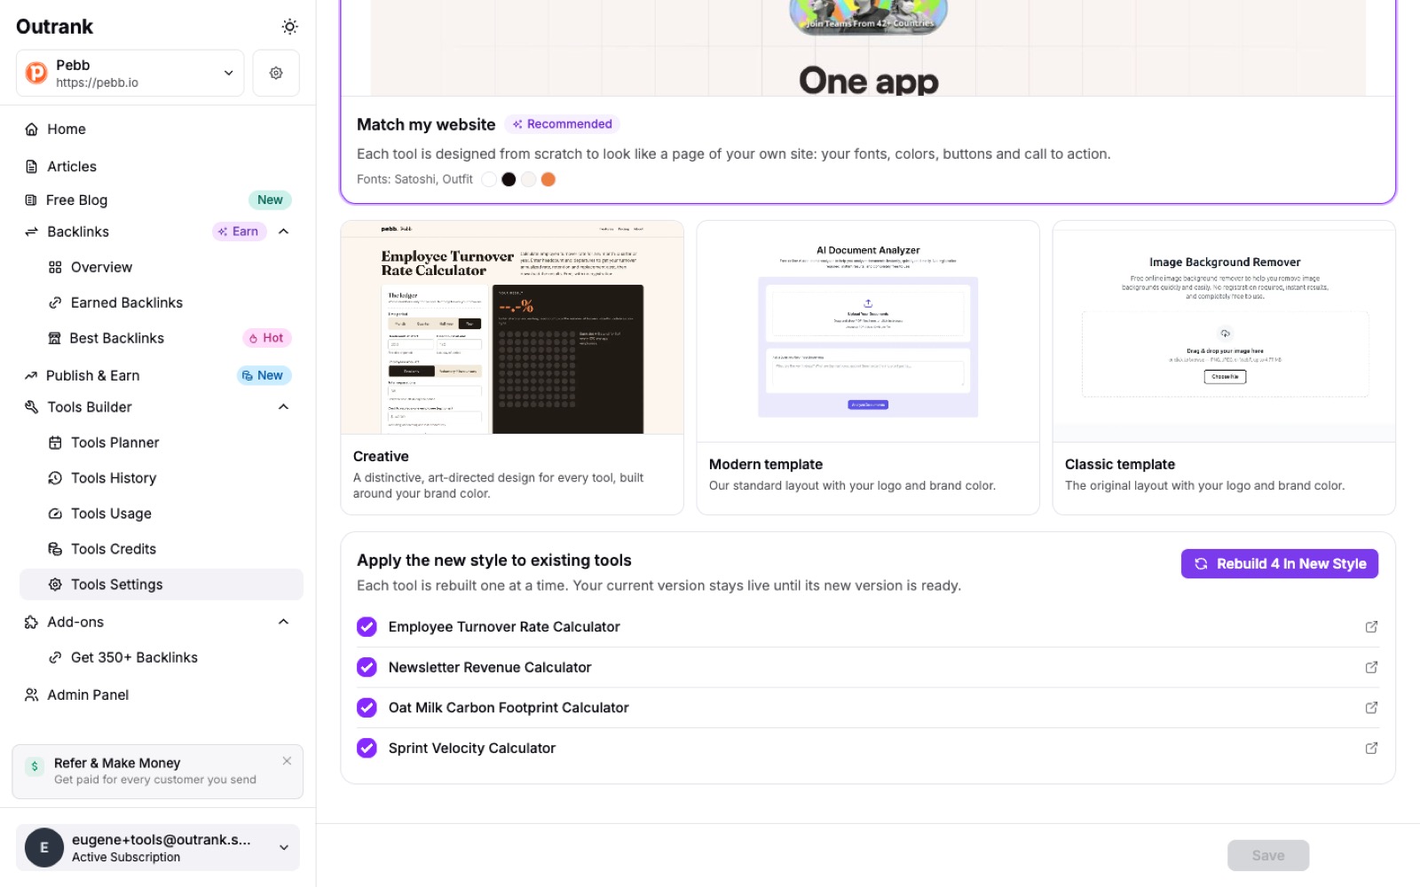This screenshot has height=887, width=1420.
Task: Click the Save button
Action: click(1268, 856)
